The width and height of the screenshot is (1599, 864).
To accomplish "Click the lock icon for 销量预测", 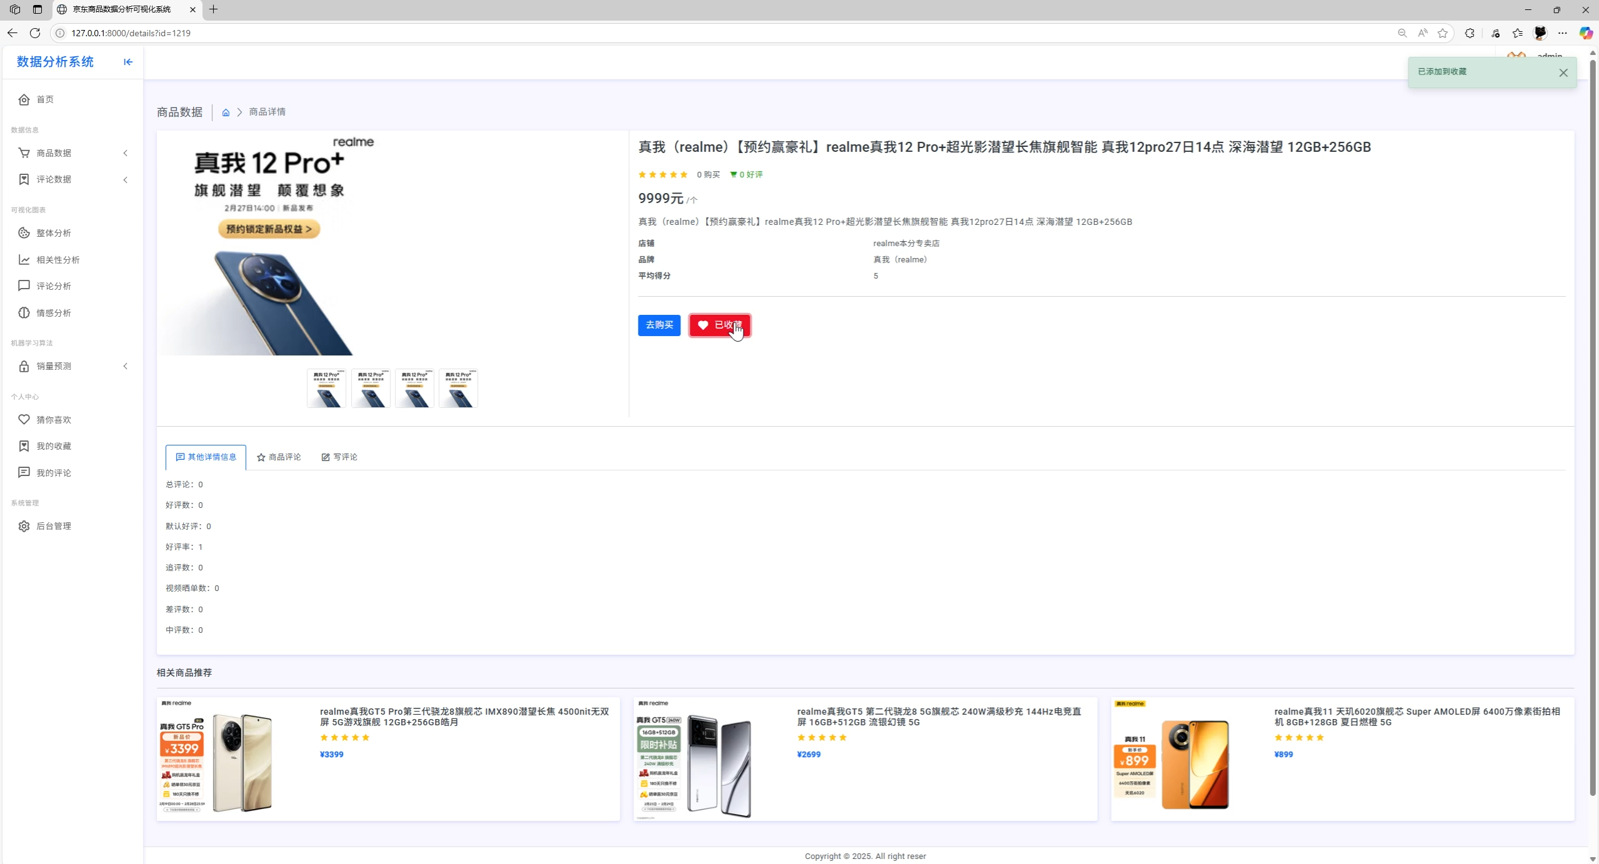I will click(x=24, y=366).
